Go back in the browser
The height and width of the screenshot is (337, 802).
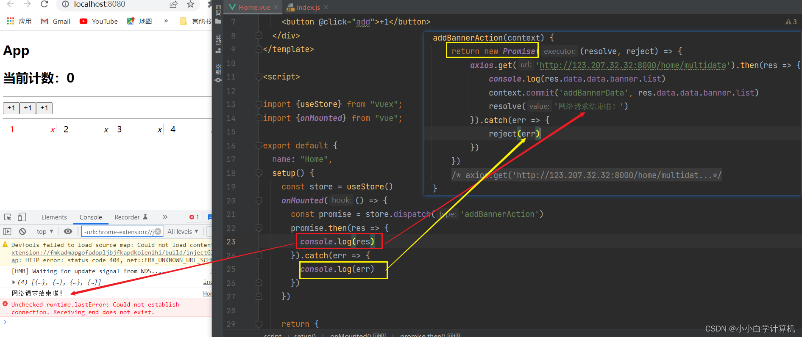coord(11,4)
